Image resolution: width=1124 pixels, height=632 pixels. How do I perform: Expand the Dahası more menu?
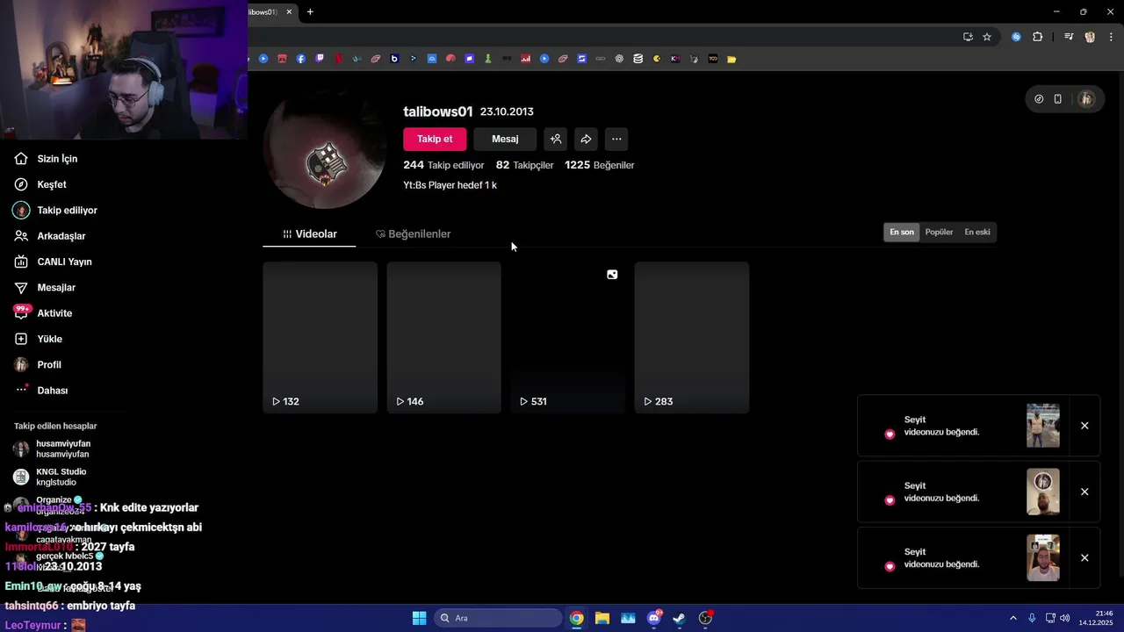pos(52,391)
